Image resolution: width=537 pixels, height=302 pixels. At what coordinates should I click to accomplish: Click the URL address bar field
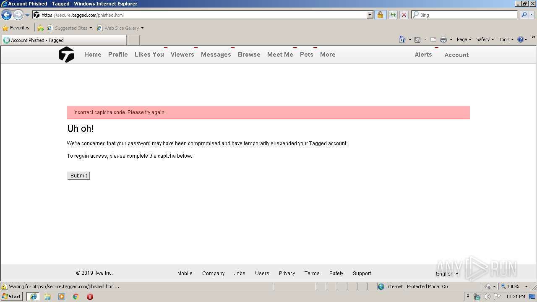pyautogui.click(x=203, y=15)
